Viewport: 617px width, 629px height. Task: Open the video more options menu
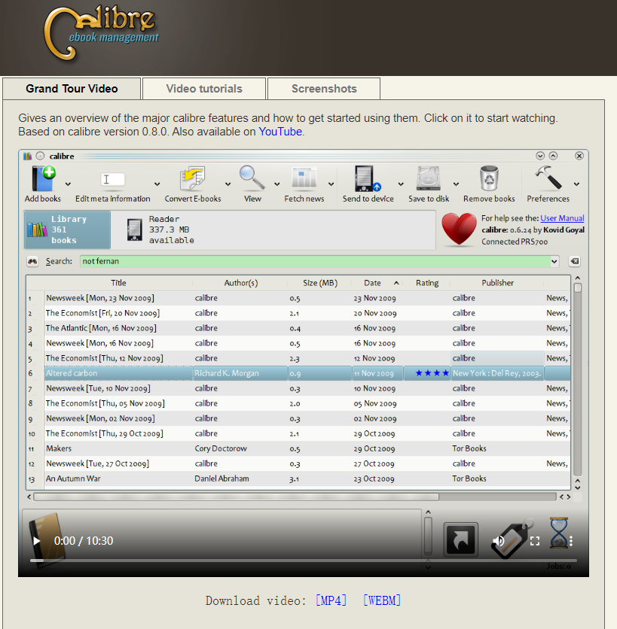tap(571, 541)
